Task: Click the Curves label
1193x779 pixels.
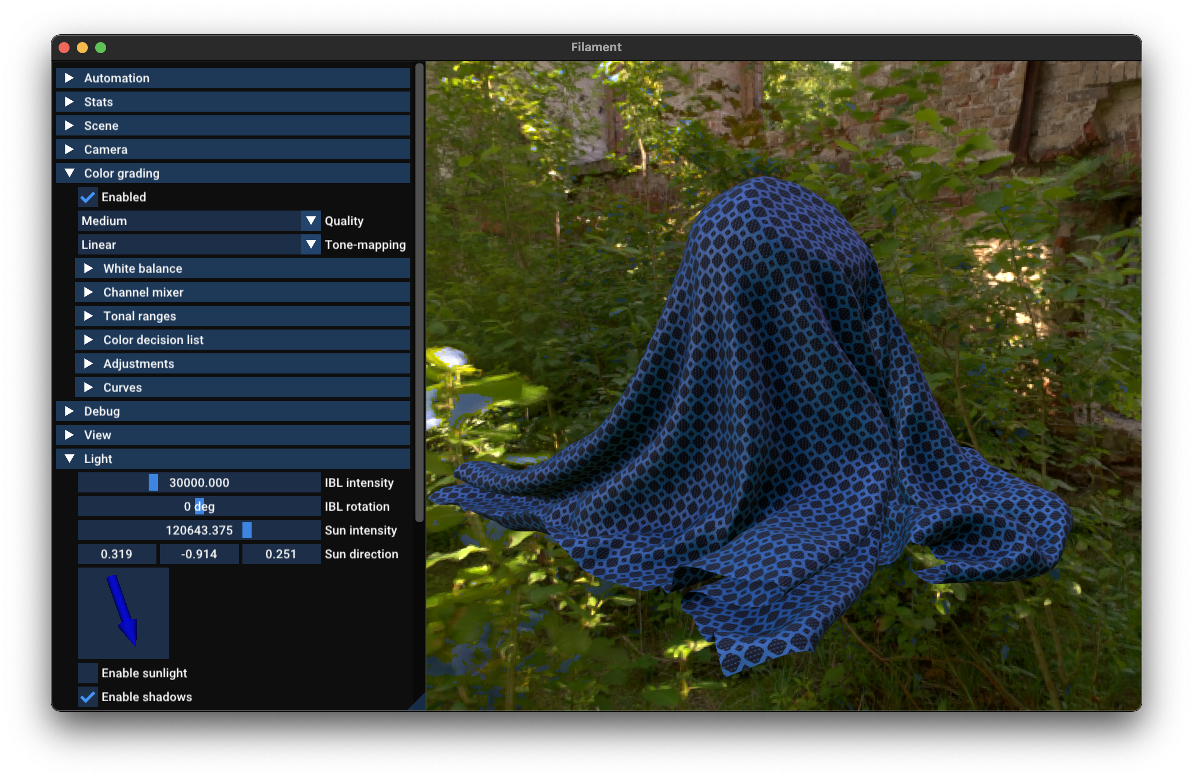Action: pyautogui.click(x=123, y=387)
